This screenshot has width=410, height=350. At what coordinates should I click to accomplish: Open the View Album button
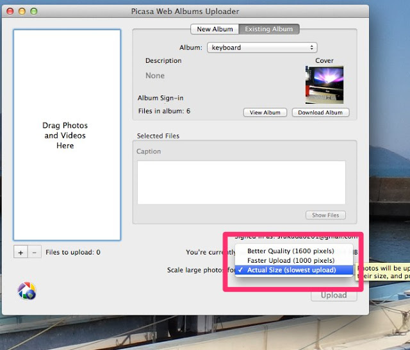[x=265, y=112]
